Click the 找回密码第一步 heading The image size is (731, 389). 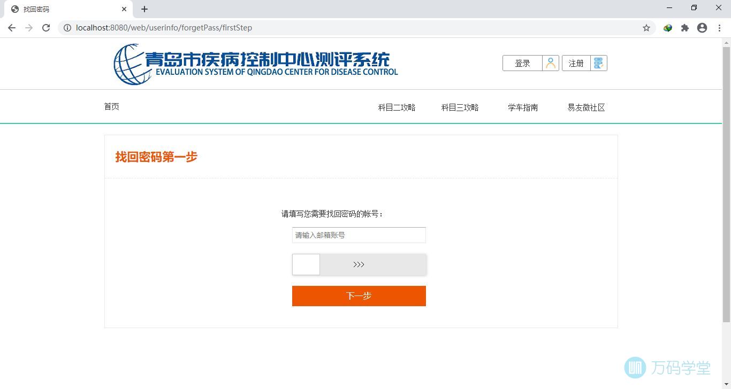point(156,157)
